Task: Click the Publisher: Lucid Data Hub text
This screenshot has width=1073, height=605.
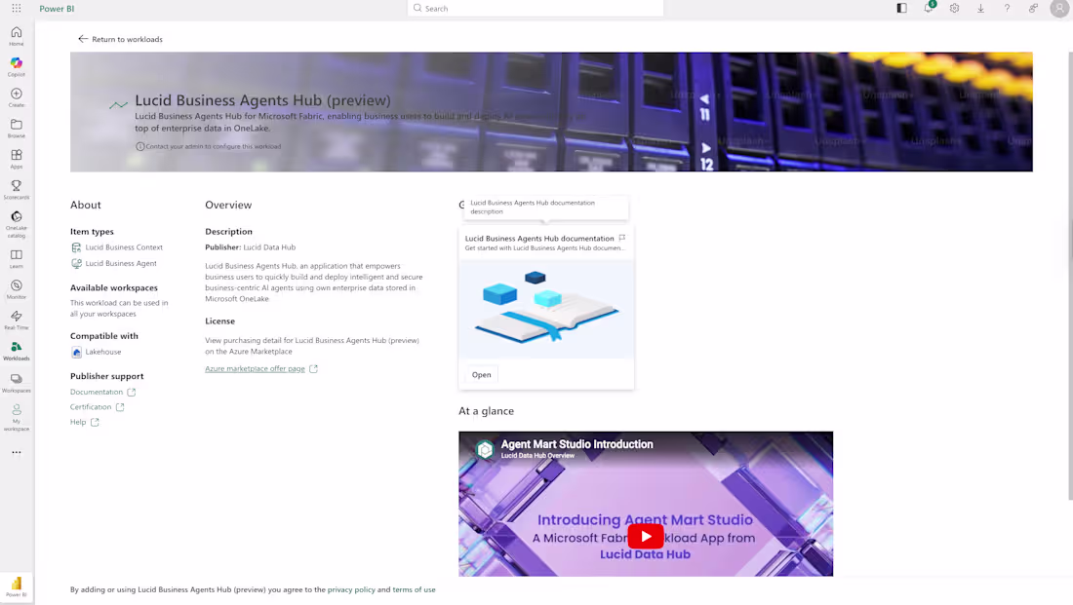Action: (251, 247)
